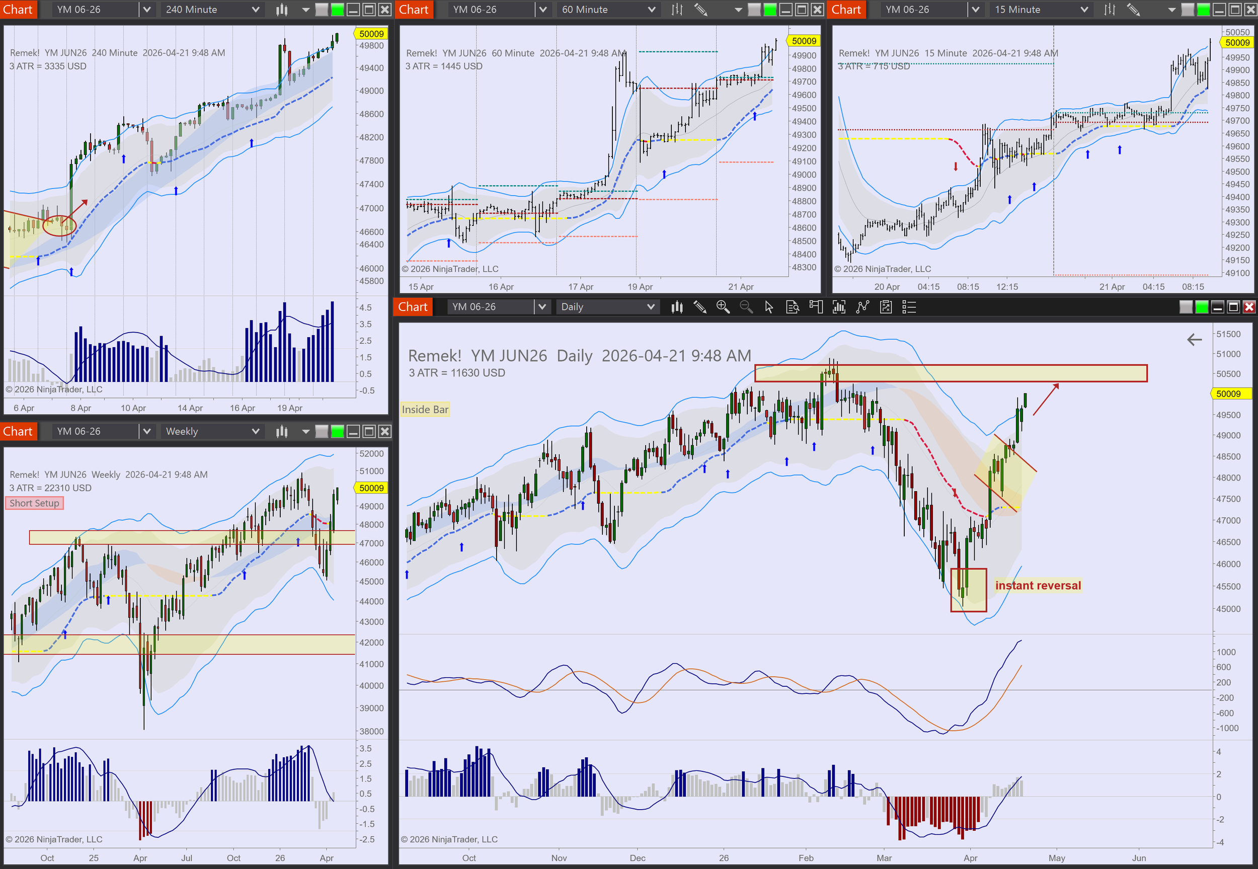Click the Zoom In magnifier icon
The width and height of the screenshot is (1258, 869).
(723, 307)
